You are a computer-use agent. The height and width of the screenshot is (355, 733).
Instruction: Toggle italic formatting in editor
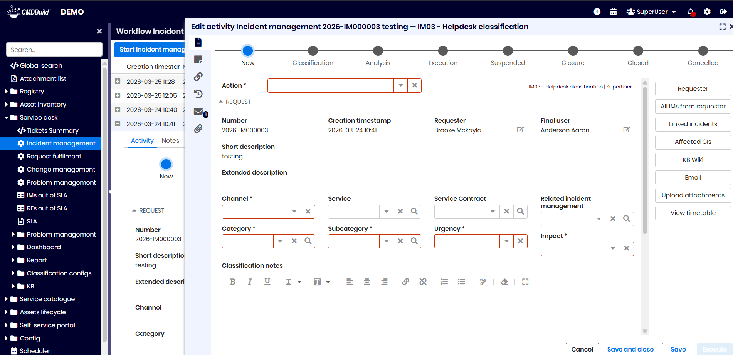click(x=250, y=282)
